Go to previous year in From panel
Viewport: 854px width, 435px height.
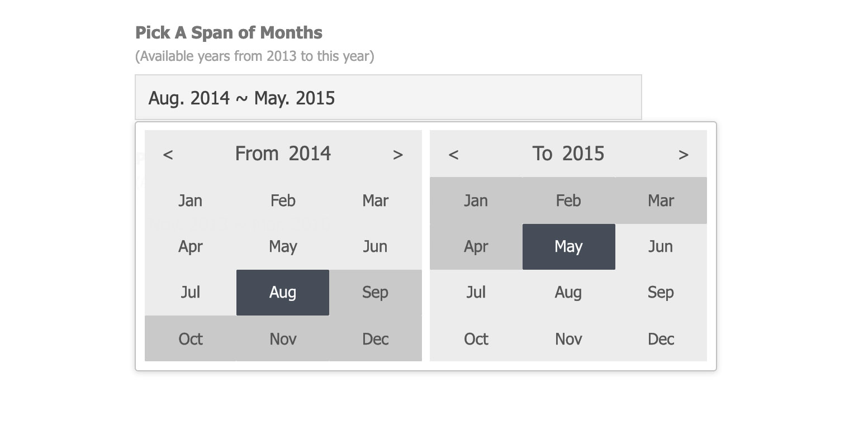168,155
